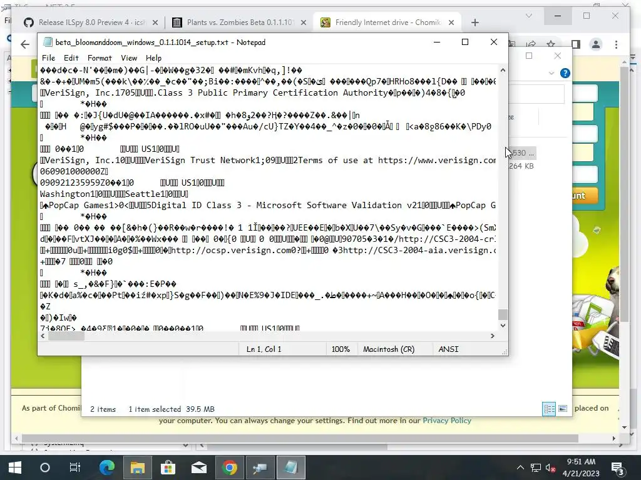Open File Explorer from taskbar
Viewport: 641px width, 480px height.
click(137, 467)
